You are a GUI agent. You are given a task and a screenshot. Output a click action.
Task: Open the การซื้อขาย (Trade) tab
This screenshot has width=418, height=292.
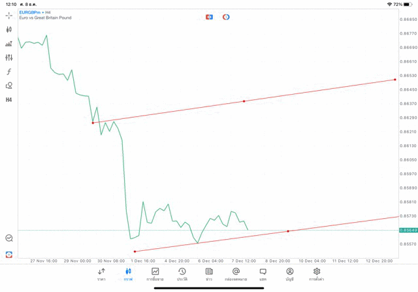[x=155, y=274]
